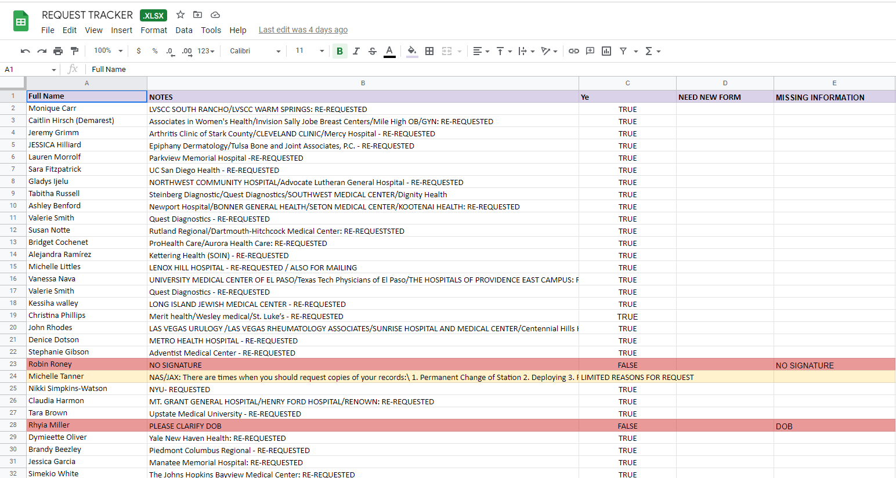896x478 pixels.
Task: Open the text wrapping dropdown
Action: [x=526, y=51]
